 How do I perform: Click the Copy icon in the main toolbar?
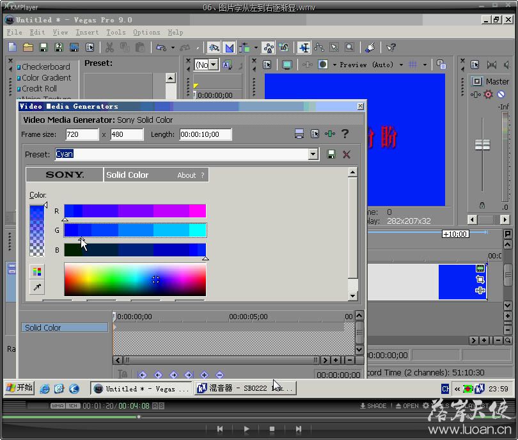(125, 47)
